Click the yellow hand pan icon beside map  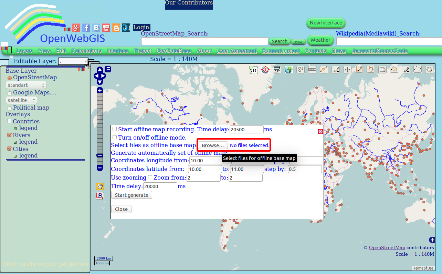[x=100, y=186]
